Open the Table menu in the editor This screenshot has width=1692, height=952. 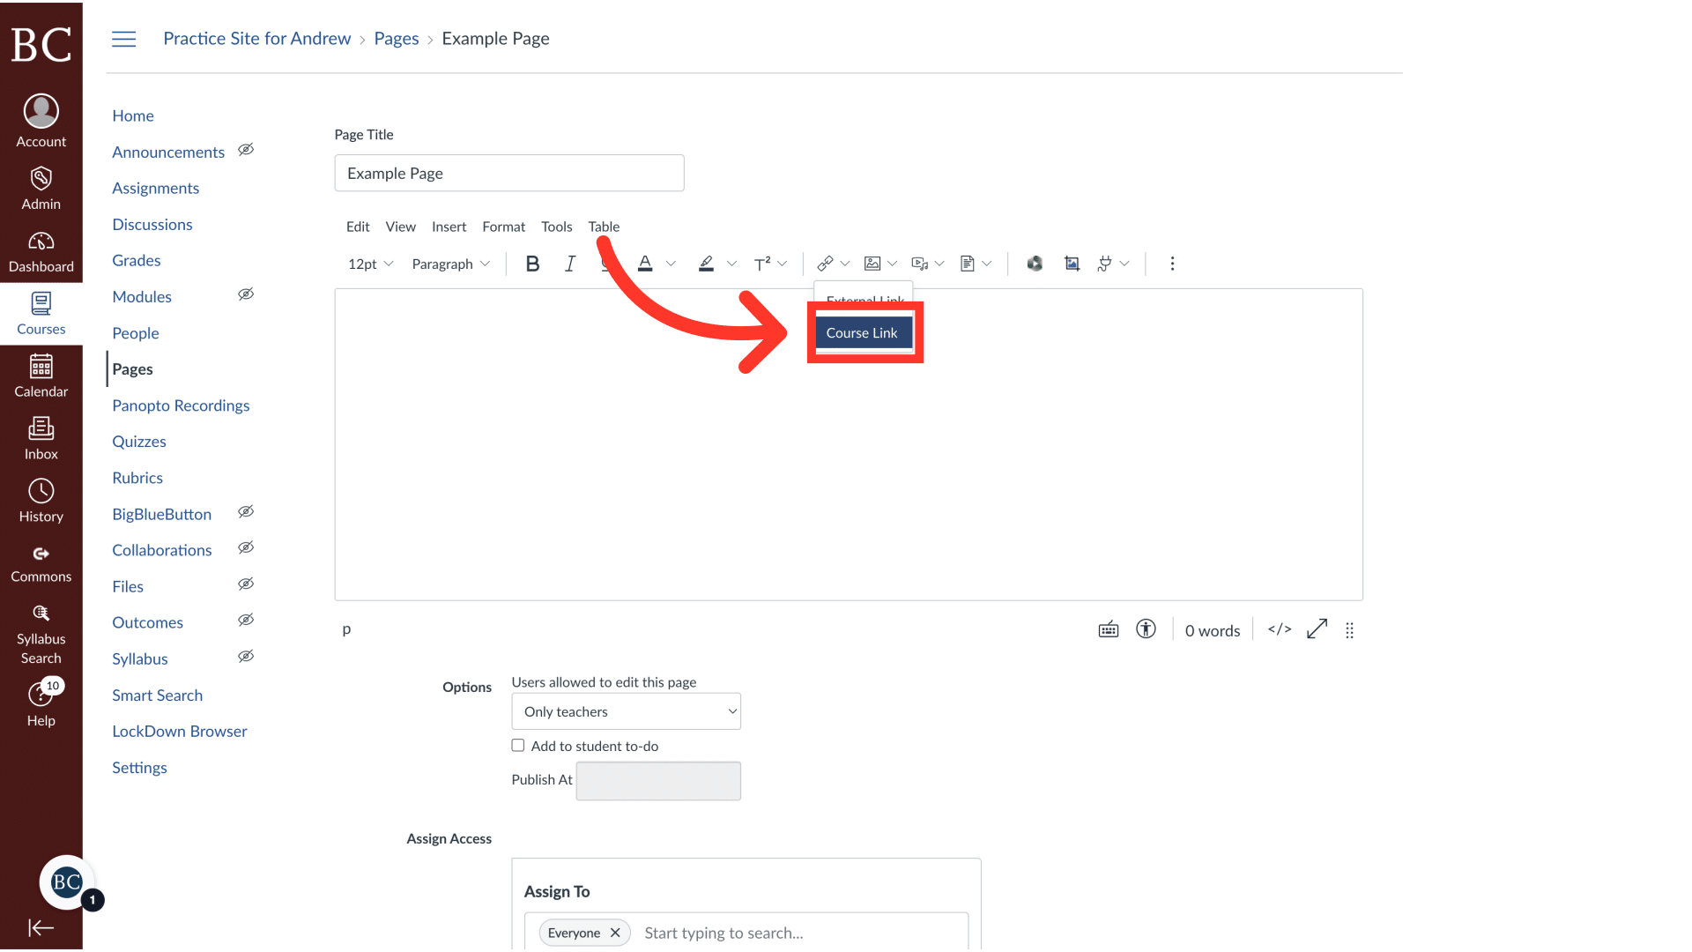604,227
